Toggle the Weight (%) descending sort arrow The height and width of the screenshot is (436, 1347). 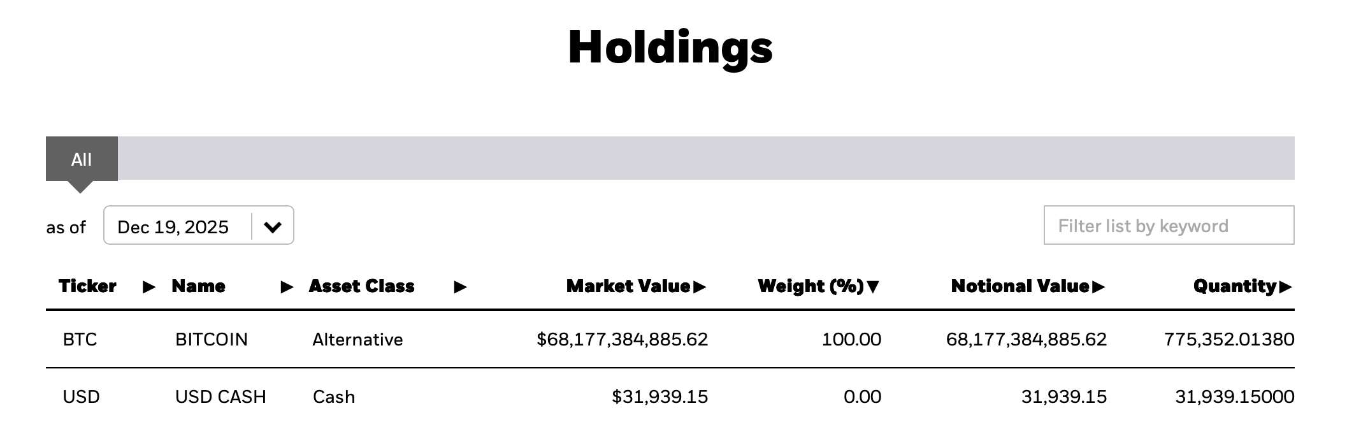point(873,287)
